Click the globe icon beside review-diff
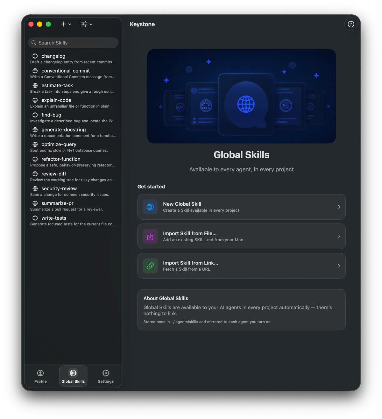The width and height of the screenshot is (382, 419). pos(35,174)
